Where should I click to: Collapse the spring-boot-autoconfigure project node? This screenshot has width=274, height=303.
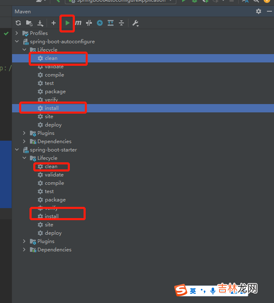tap(17, 42)
